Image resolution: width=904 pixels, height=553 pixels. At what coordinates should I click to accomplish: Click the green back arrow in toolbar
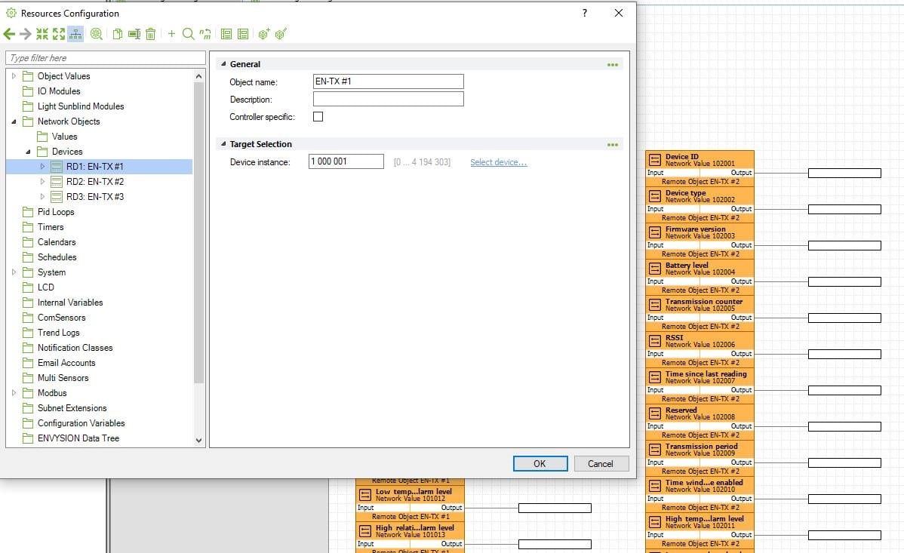9,34
